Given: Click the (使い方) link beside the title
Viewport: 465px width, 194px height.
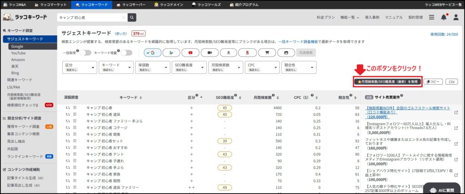Looking at the screenshot, I should coord(121,34).
